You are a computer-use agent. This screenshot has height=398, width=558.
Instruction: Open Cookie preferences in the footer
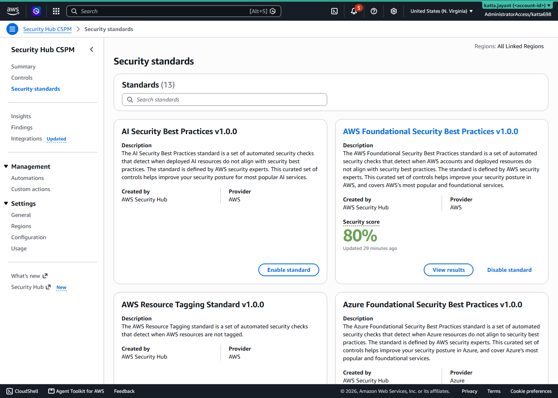tap(531, 391)
